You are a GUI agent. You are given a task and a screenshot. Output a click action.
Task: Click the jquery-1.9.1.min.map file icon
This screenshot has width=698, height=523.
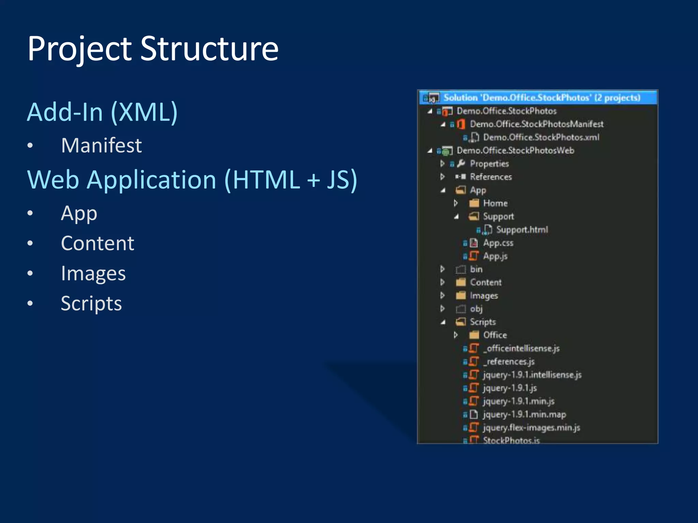[474, 414]
